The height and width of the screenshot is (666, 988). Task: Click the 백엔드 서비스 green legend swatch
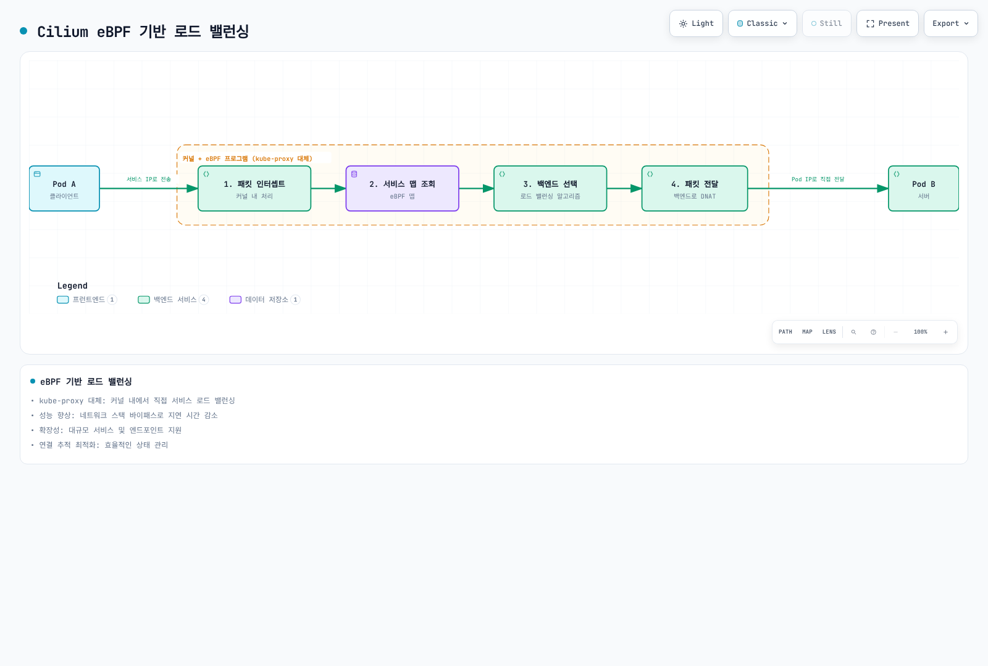point(144,300)
